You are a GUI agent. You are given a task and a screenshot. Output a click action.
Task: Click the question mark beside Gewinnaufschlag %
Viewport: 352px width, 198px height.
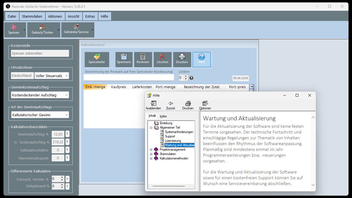tap(67, 134)
